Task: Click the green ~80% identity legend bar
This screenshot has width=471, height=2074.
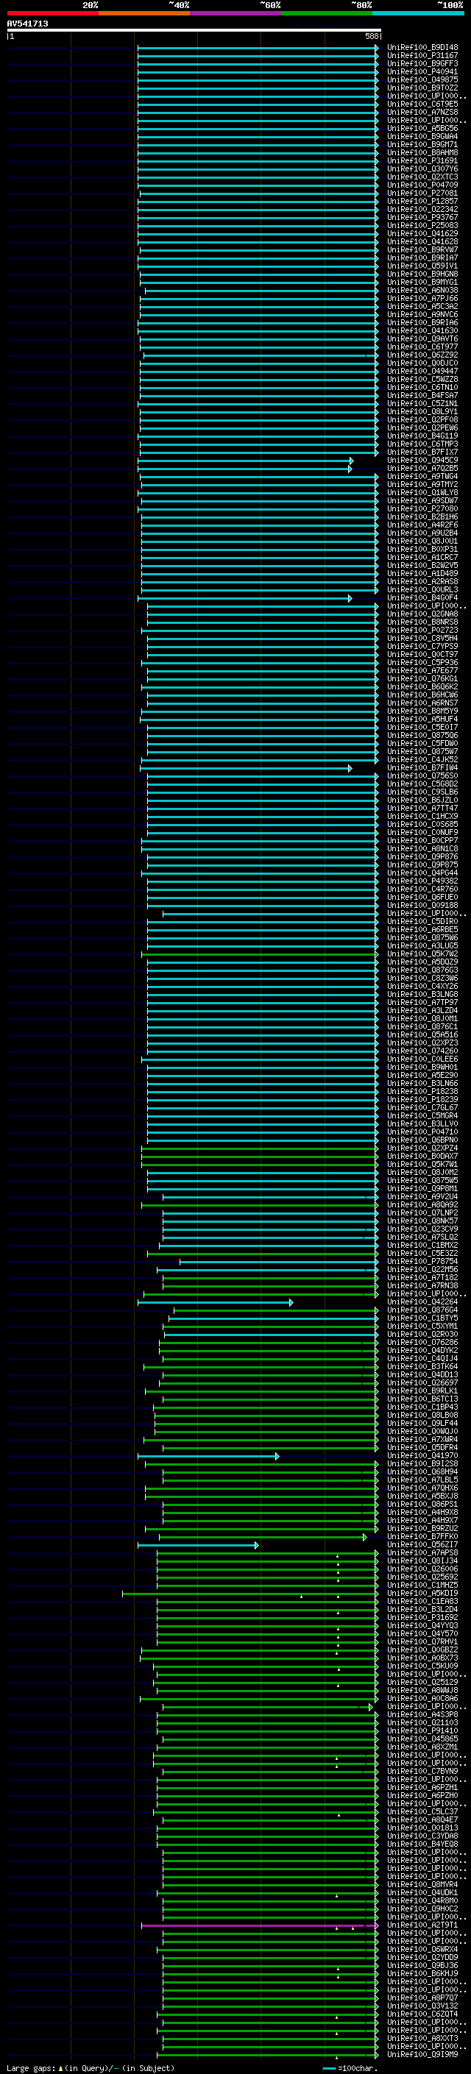Action: [x=327, y=13]
